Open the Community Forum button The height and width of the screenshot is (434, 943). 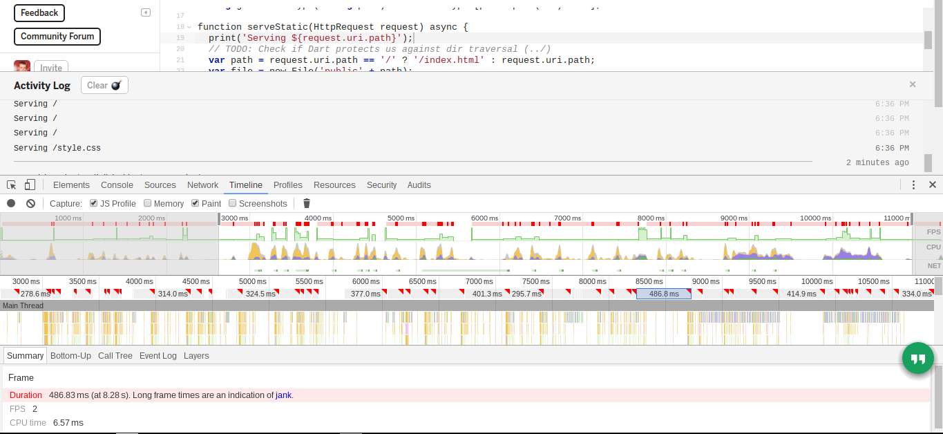(57, 36)
